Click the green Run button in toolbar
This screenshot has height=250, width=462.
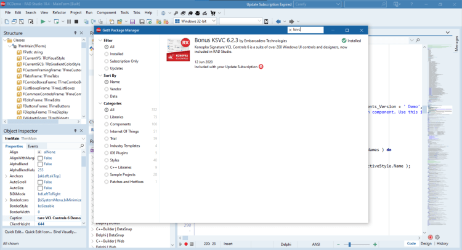(x=43, y=21)
